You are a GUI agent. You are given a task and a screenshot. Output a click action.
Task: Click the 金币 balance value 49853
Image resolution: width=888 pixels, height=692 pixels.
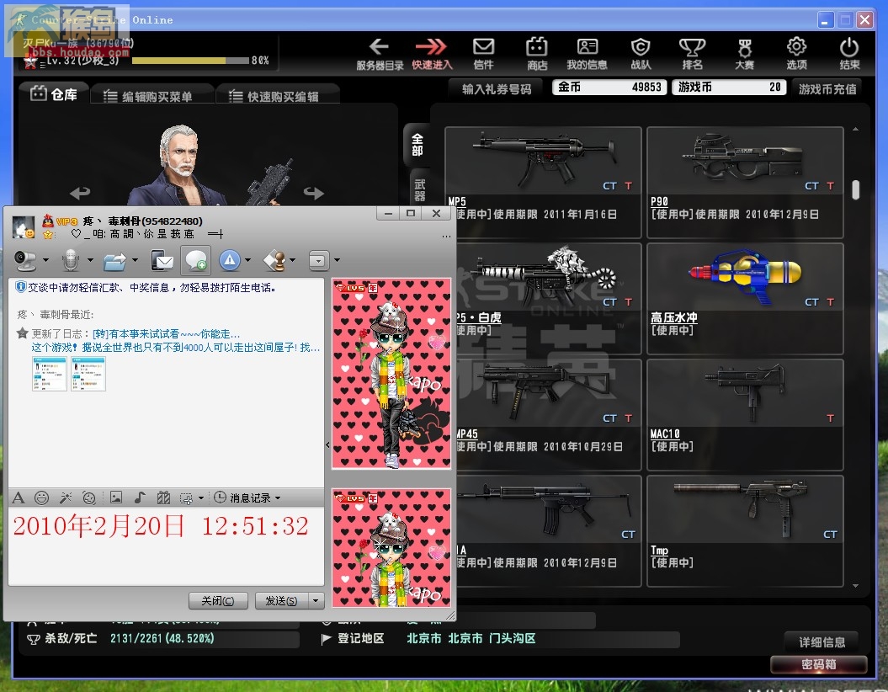(x=646, y=88)
